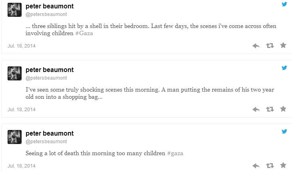The height and width of the screenshot is (172, 292).
Task: Click Twitter bird icon on the last tweet
Action: 284,131
